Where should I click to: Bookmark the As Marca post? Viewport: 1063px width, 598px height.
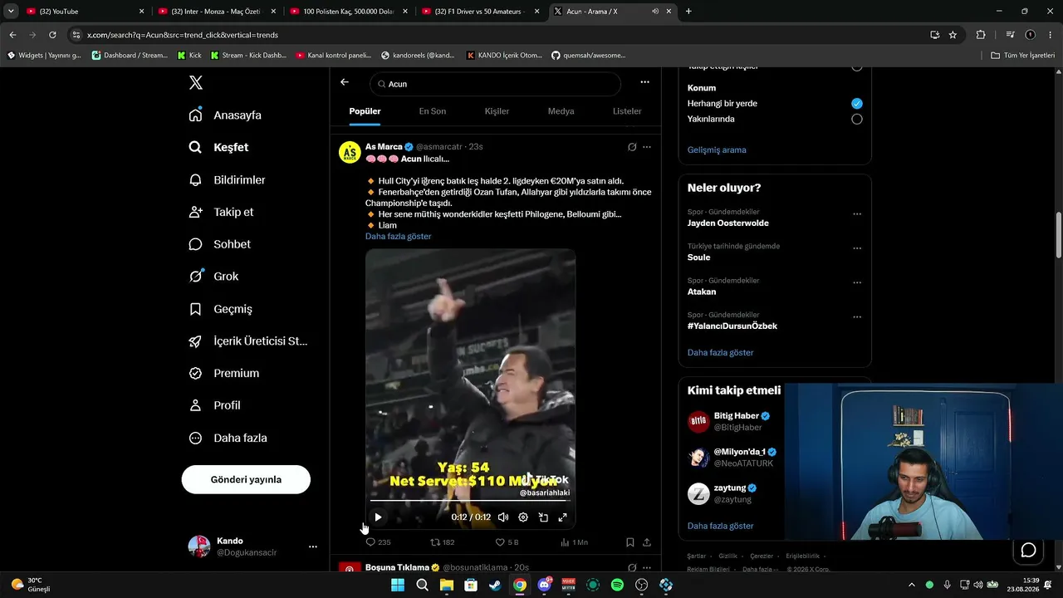point(630,542)
